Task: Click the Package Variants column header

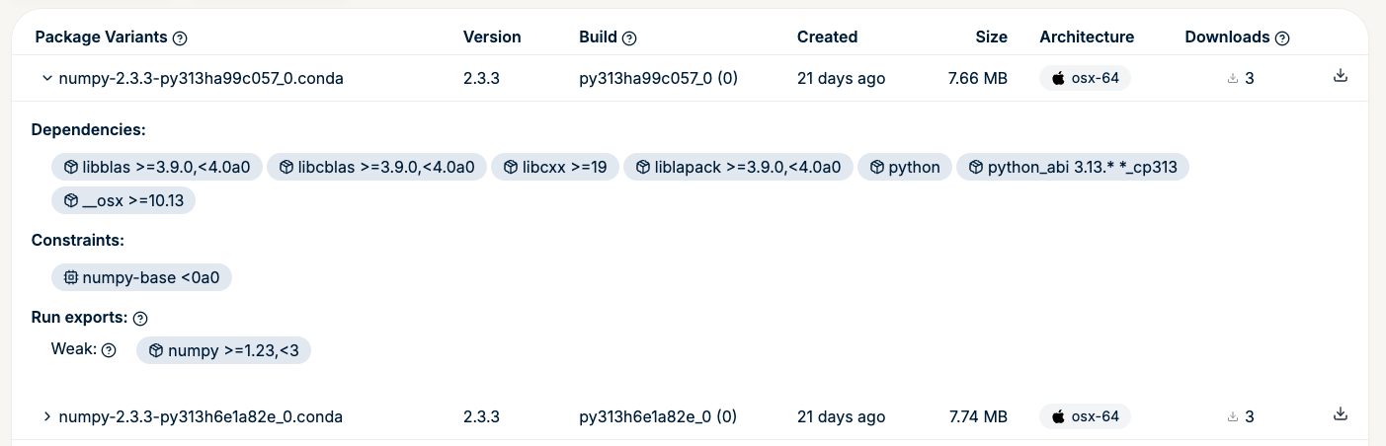Action: 102,37
